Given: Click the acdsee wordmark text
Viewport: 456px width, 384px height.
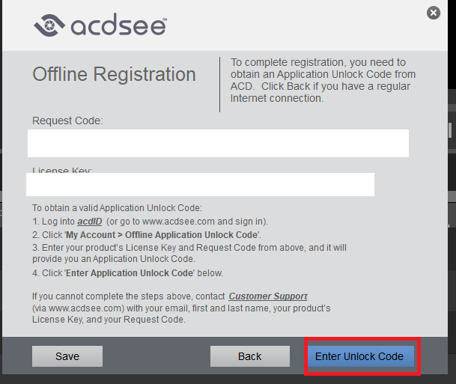Looking at the screenshot, I should (x=118, y=27).
